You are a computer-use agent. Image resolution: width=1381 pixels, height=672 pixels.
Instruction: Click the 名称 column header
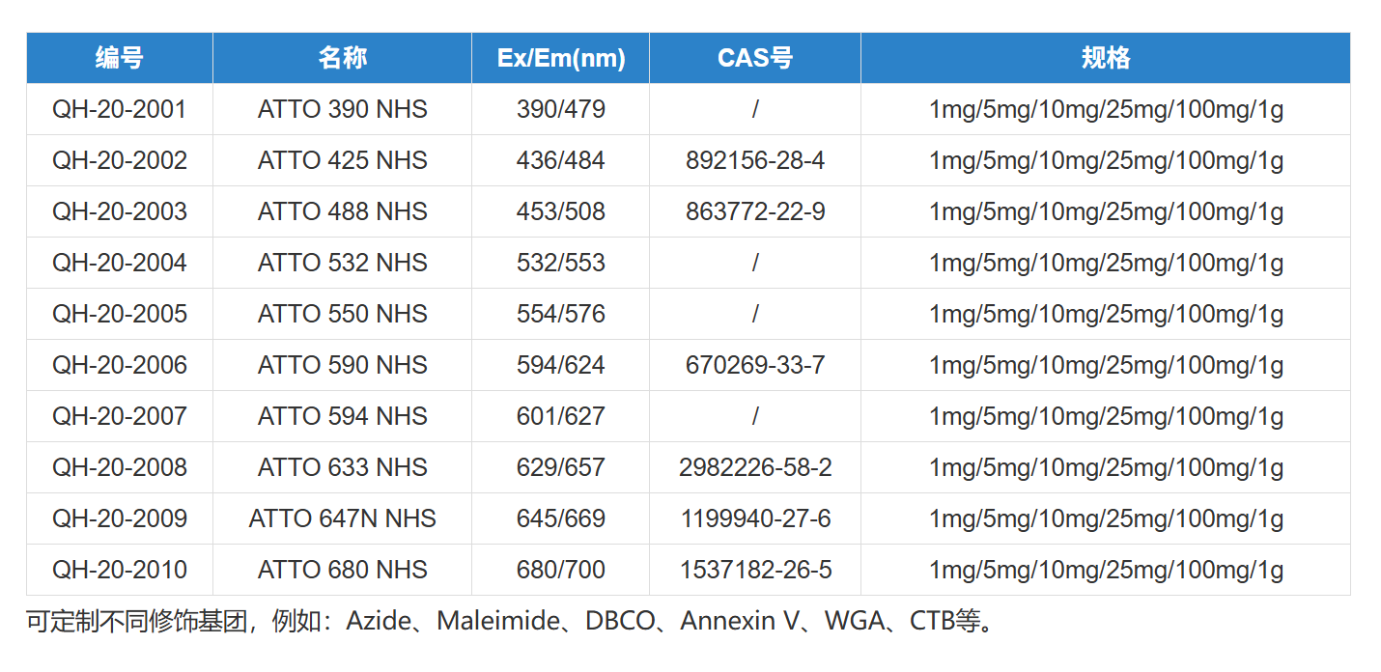[342, 58]
